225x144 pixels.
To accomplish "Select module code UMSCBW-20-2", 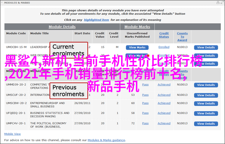I will [16, 103].
